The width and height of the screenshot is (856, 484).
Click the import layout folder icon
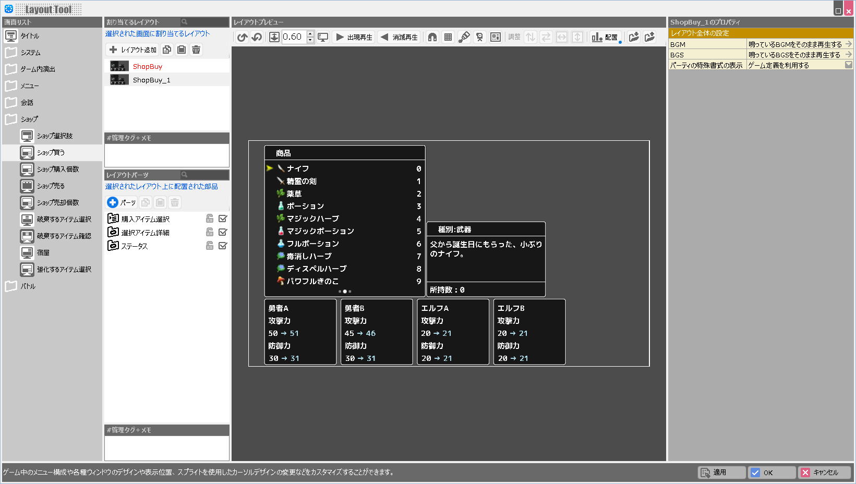point(634,37)
